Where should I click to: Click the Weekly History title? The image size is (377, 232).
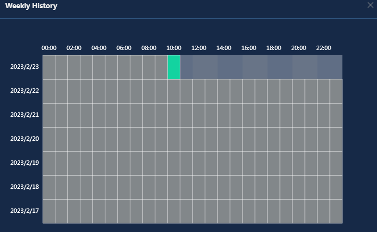pos(31,6)
